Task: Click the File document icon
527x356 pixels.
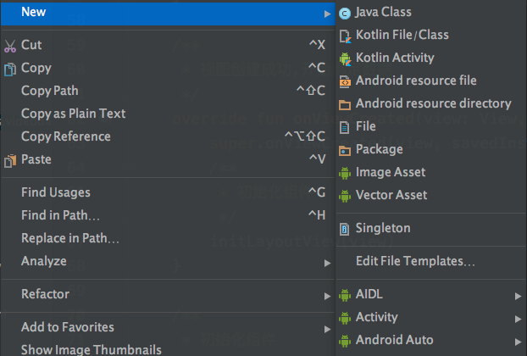Action: 345,128
